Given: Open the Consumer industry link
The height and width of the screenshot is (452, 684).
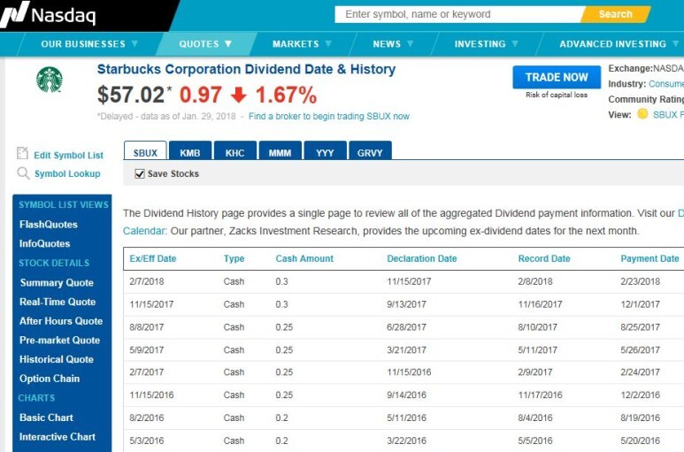Looking at the screenshot, I should [x=665, y=84].
